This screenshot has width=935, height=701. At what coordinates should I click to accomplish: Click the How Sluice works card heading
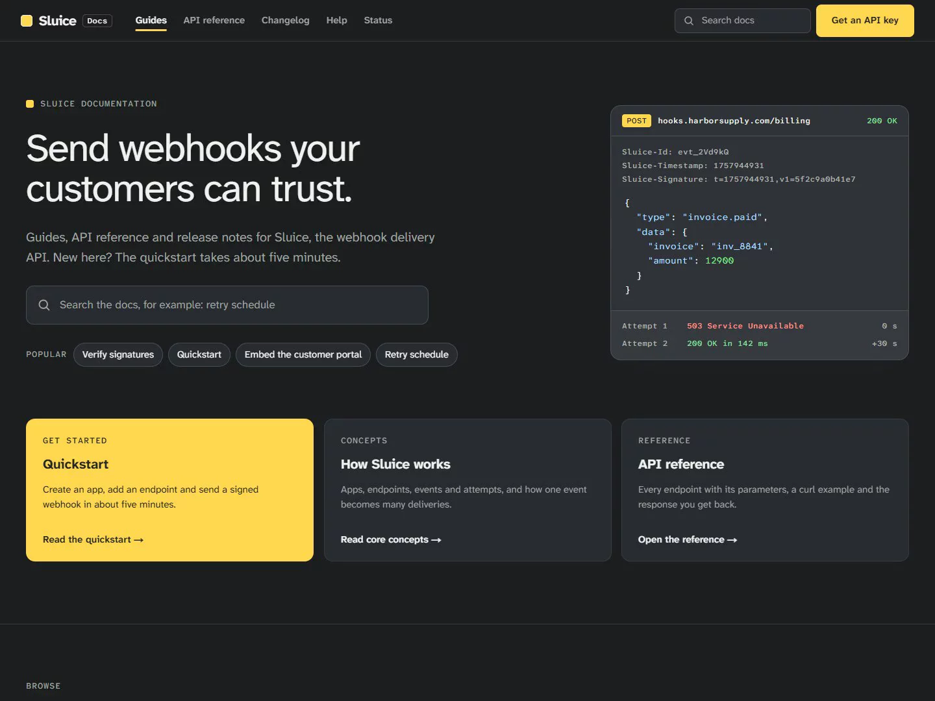395,464
